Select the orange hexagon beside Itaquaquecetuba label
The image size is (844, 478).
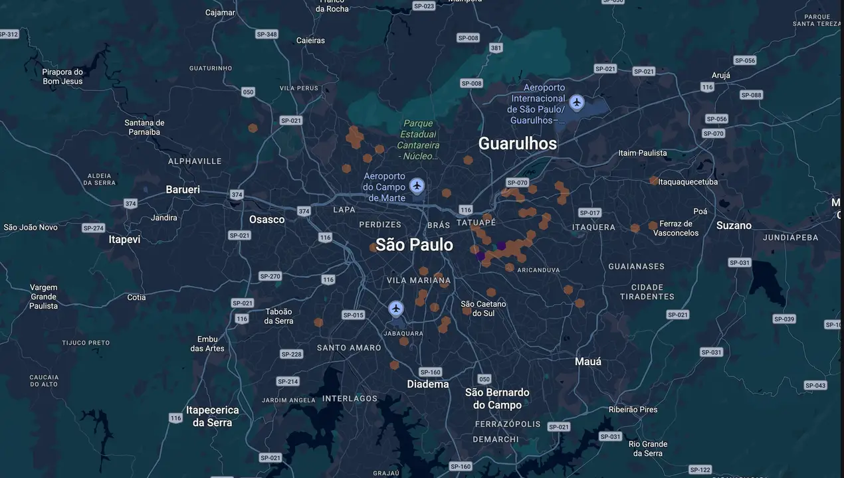pos(654,181)
